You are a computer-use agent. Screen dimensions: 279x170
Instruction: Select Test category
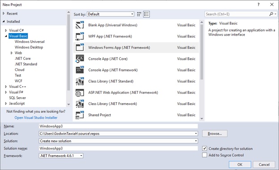(x=18, y=75)
